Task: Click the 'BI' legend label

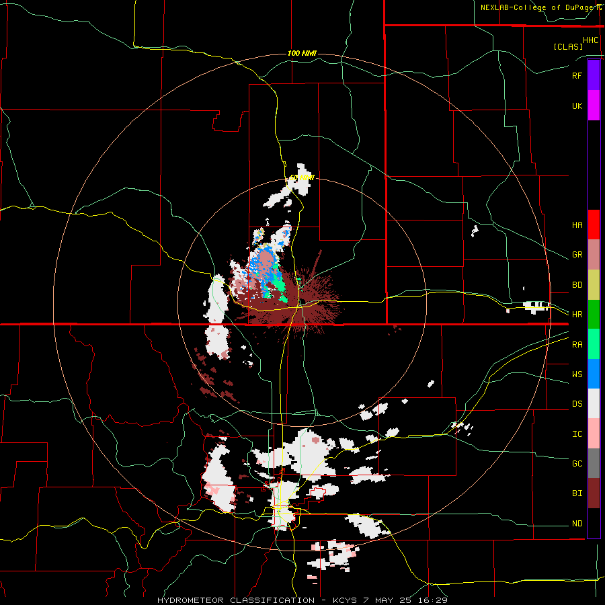Action: tap(577, 493)
